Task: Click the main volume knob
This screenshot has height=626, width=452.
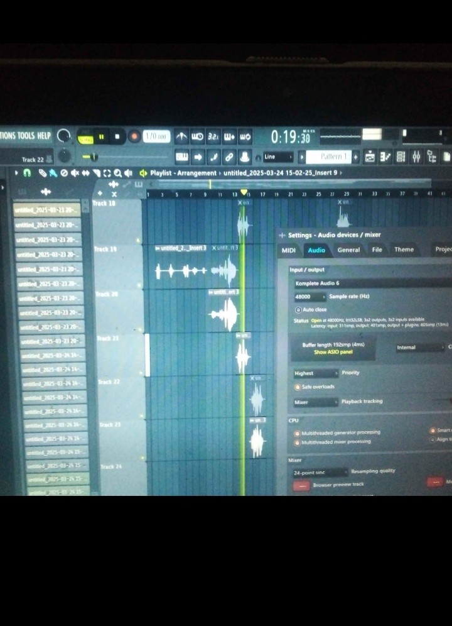Action: pos(64,136)
